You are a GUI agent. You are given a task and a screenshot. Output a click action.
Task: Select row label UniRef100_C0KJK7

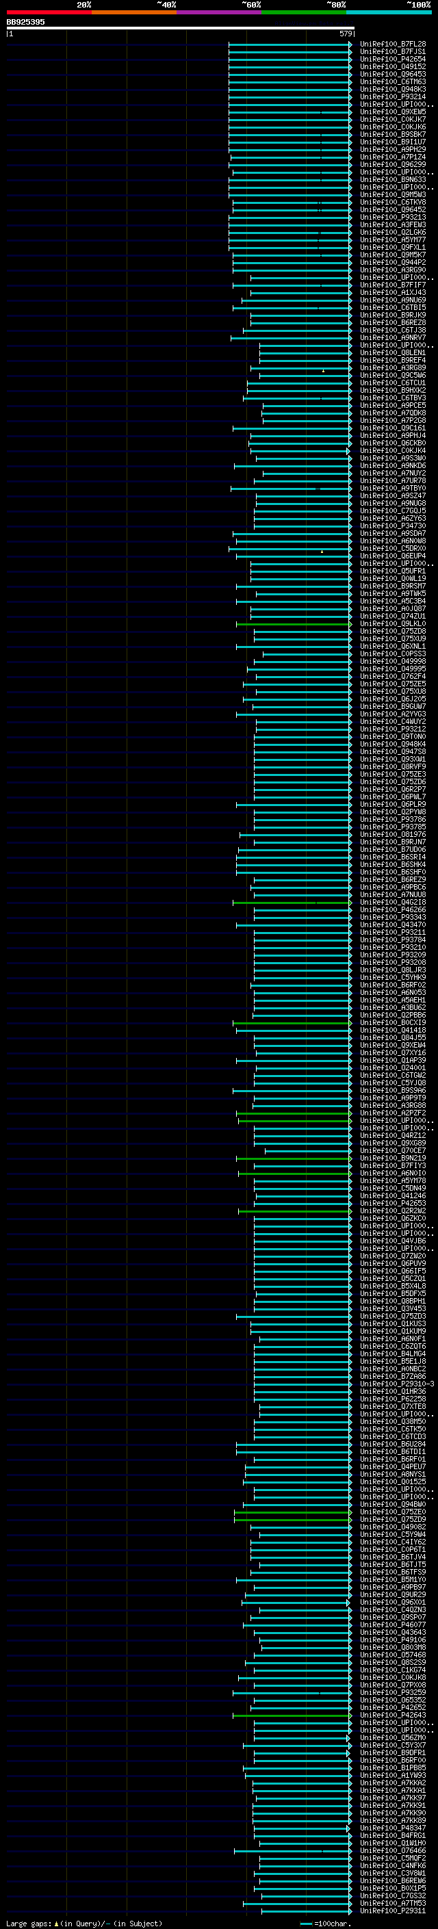392,119
